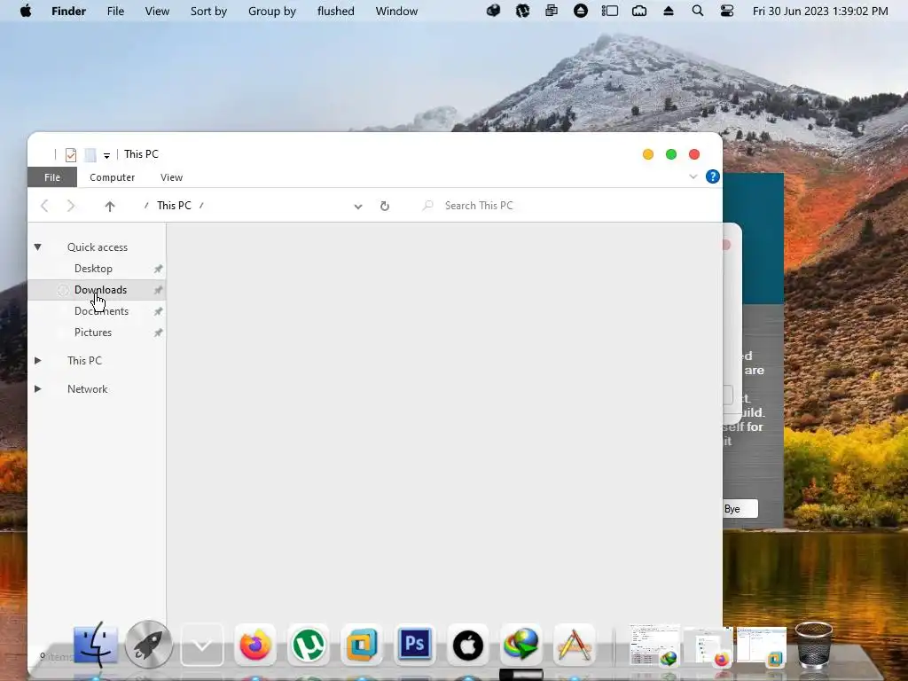
Task: Open the address bar history dropdown
Action: point(358,206)
